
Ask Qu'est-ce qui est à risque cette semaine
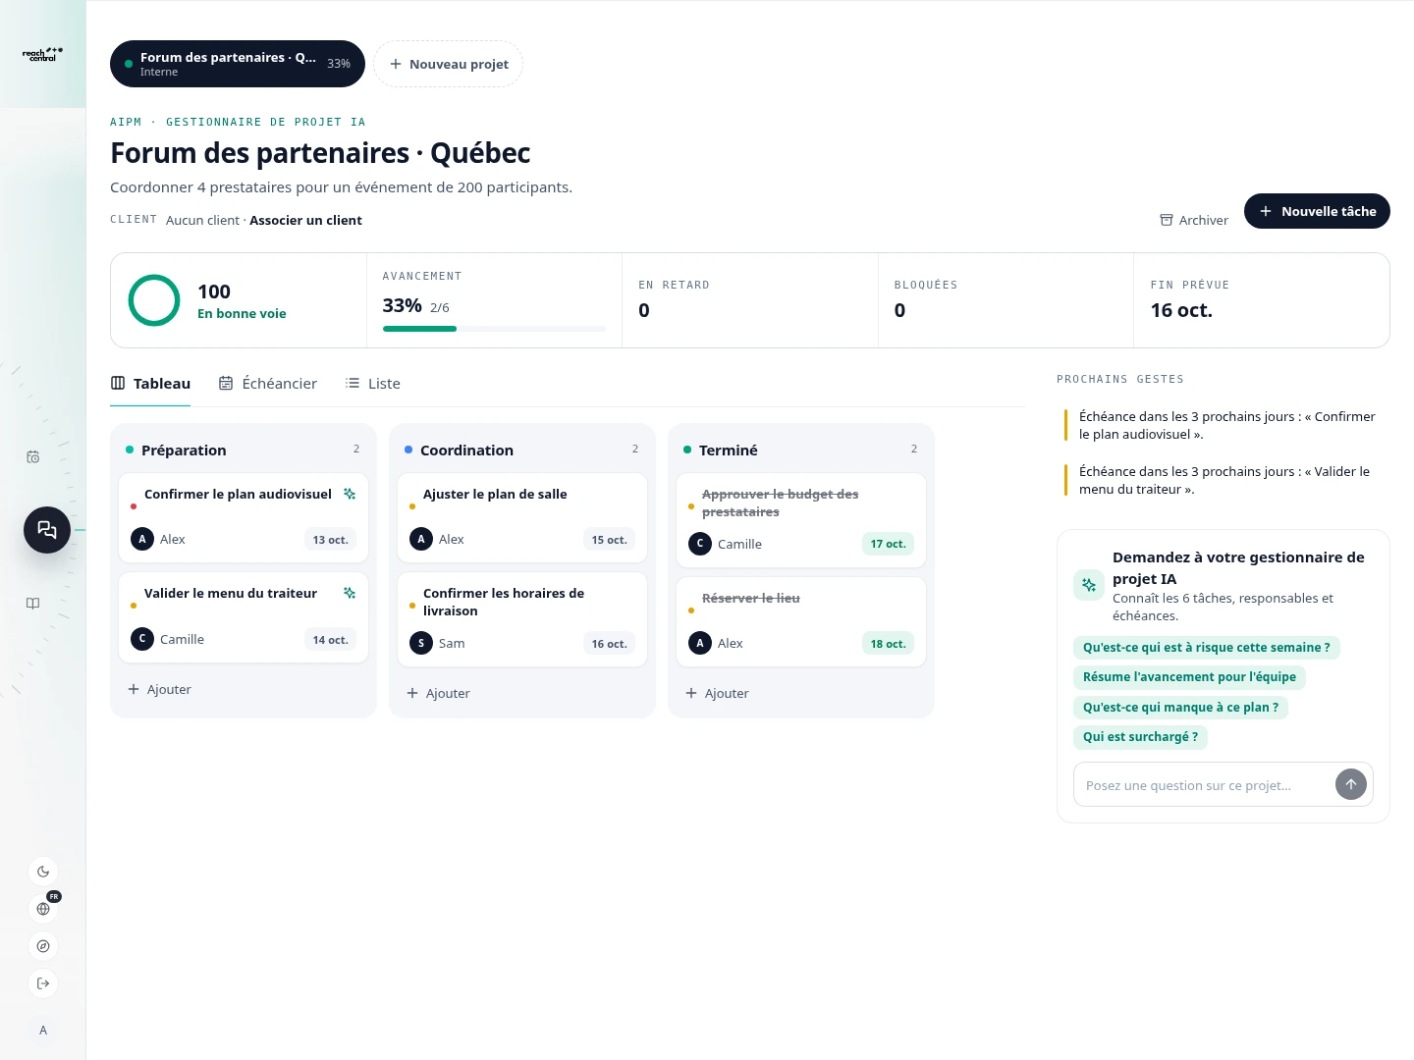(x=1206, y=648)
